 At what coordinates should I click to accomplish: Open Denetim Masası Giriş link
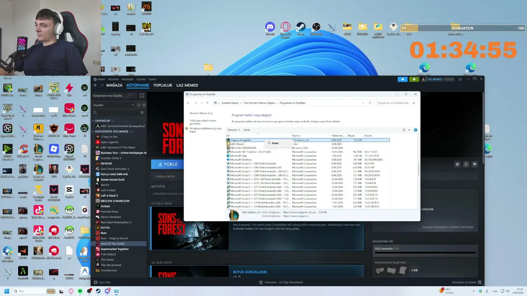coord(201,113)
